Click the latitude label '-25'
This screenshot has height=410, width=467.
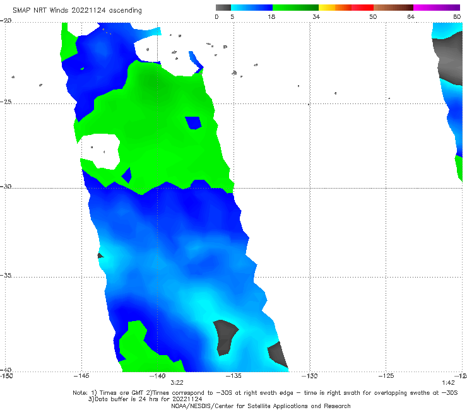6,102
